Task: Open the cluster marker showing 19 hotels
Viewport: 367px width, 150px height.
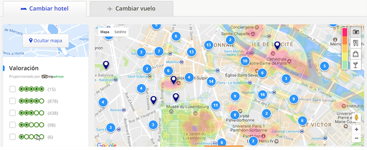Action: point(245,61)
